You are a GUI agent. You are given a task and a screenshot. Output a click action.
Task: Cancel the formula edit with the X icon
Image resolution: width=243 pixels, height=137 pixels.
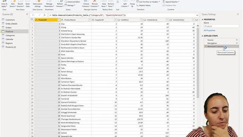(x=33, y=15)
